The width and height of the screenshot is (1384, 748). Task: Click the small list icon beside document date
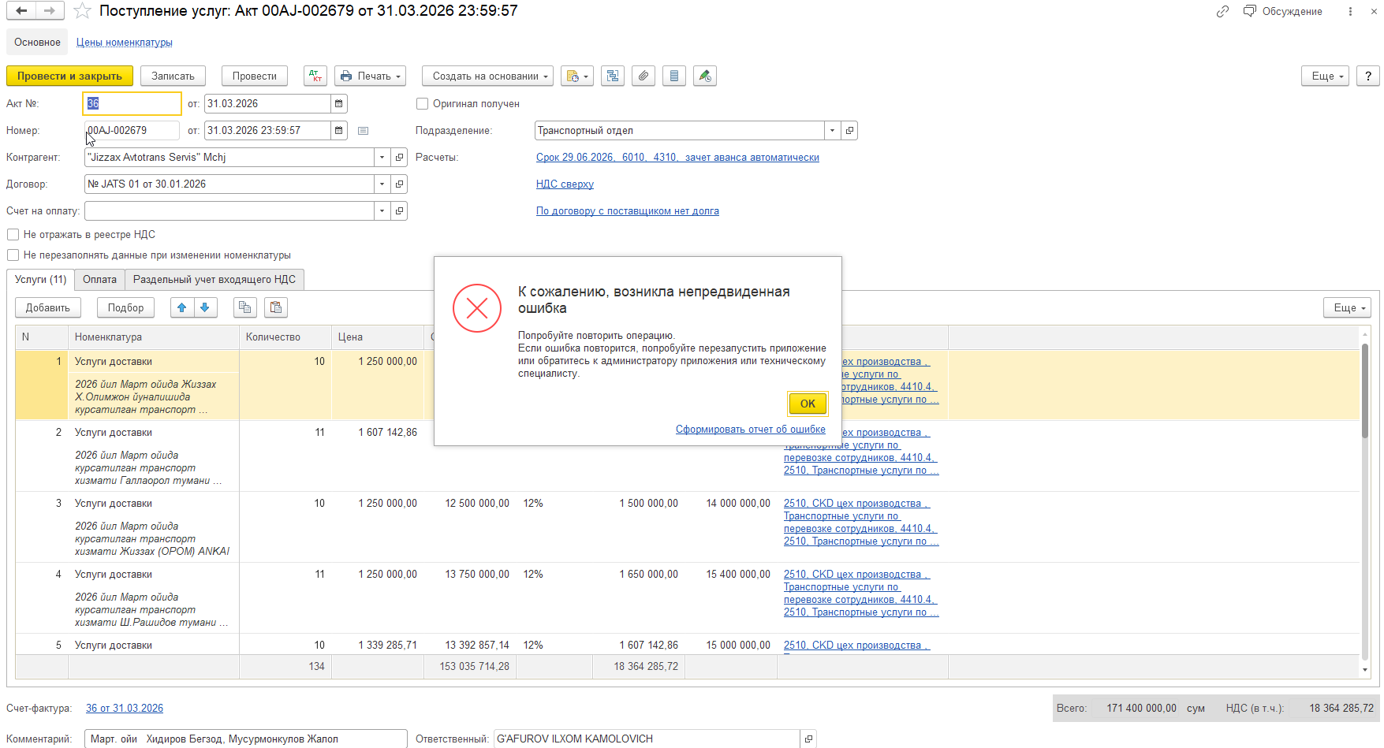click(363, 131)
